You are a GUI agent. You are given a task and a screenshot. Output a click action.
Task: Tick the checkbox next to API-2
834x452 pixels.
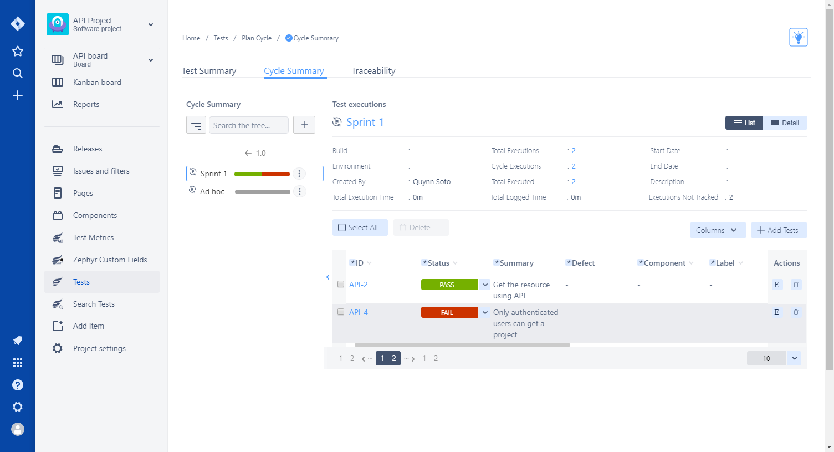pyautogui.click(x=340, y=285)
